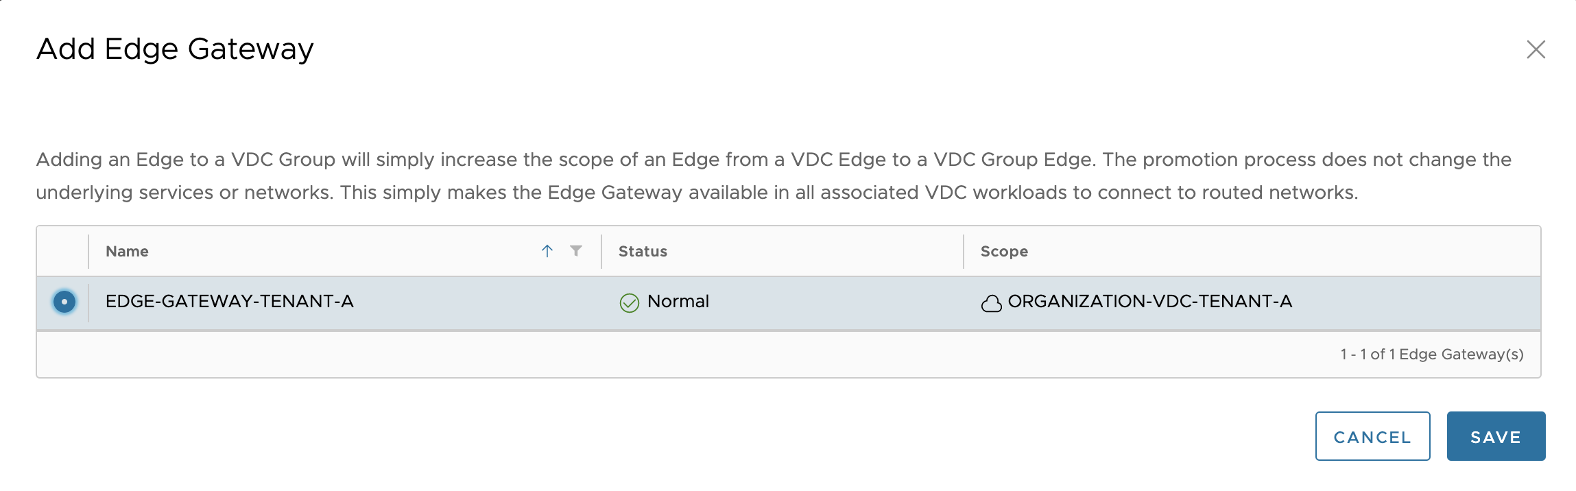Click the Name column sort arrow
This screenshot has height=491, width=1576.
[x=547, y=251]
